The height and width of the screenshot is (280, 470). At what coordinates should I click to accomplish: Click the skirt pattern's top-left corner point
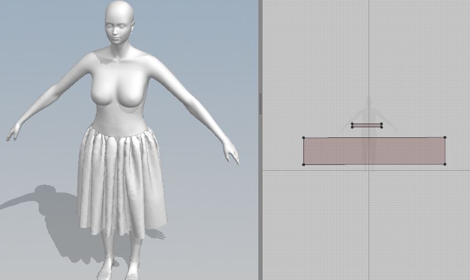click(x=303, y=138)
